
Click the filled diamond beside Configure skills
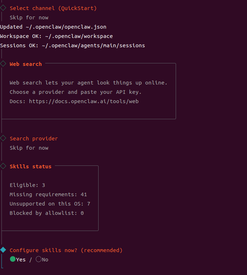click(x=3, y=250)
